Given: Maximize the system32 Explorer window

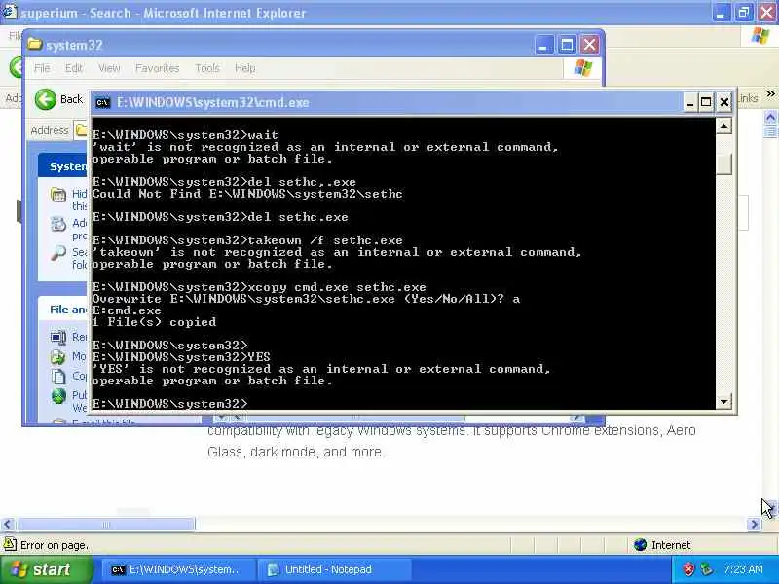Looking at the screenshot, I should click(567, 45).
